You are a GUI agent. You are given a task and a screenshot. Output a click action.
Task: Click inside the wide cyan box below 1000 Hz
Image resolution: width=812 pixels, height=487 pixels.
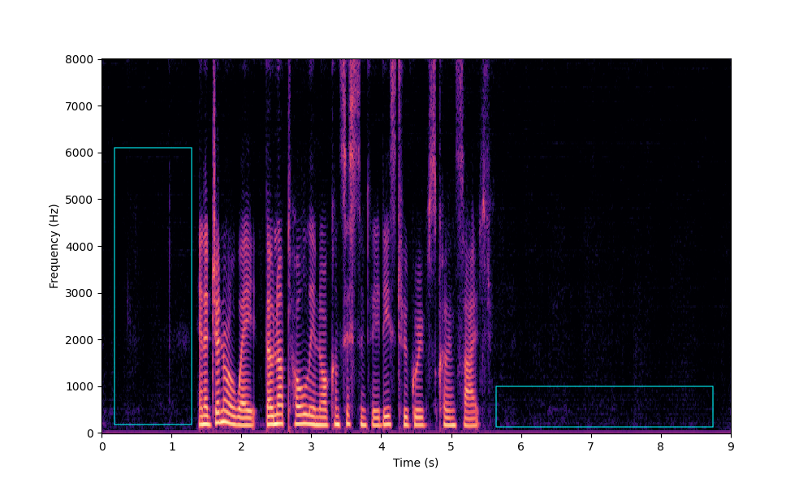[604, 407]
